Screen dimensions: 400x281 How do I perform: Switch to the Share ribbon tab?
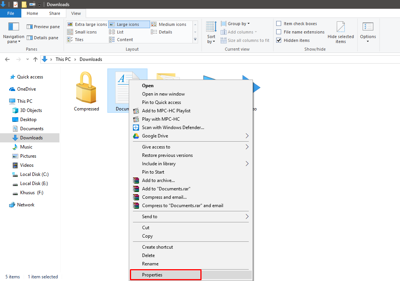point(54,13)
